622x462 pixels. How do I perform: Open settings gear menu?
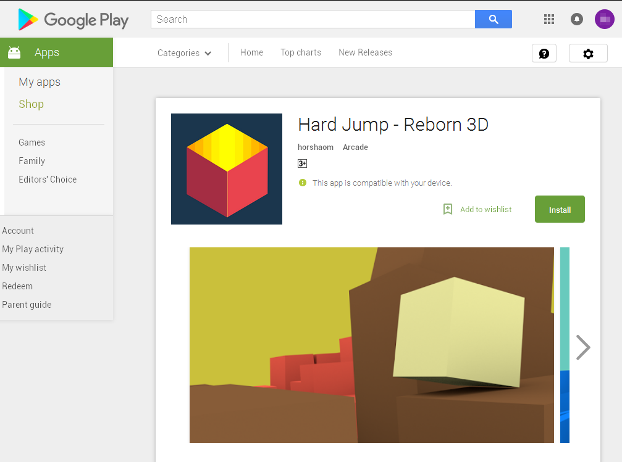[588, 54]
